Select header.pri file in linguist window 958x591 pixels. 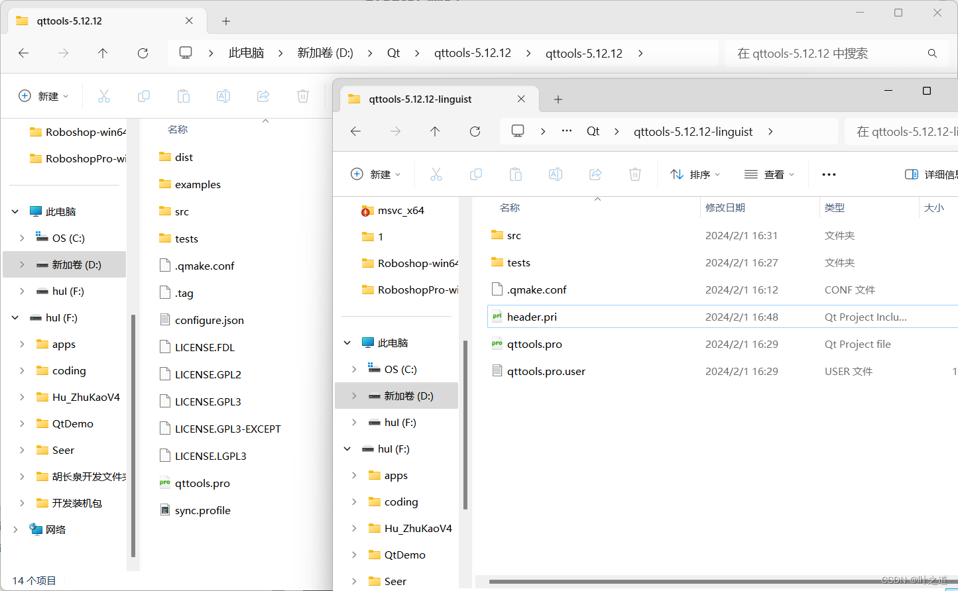point(723,317)
